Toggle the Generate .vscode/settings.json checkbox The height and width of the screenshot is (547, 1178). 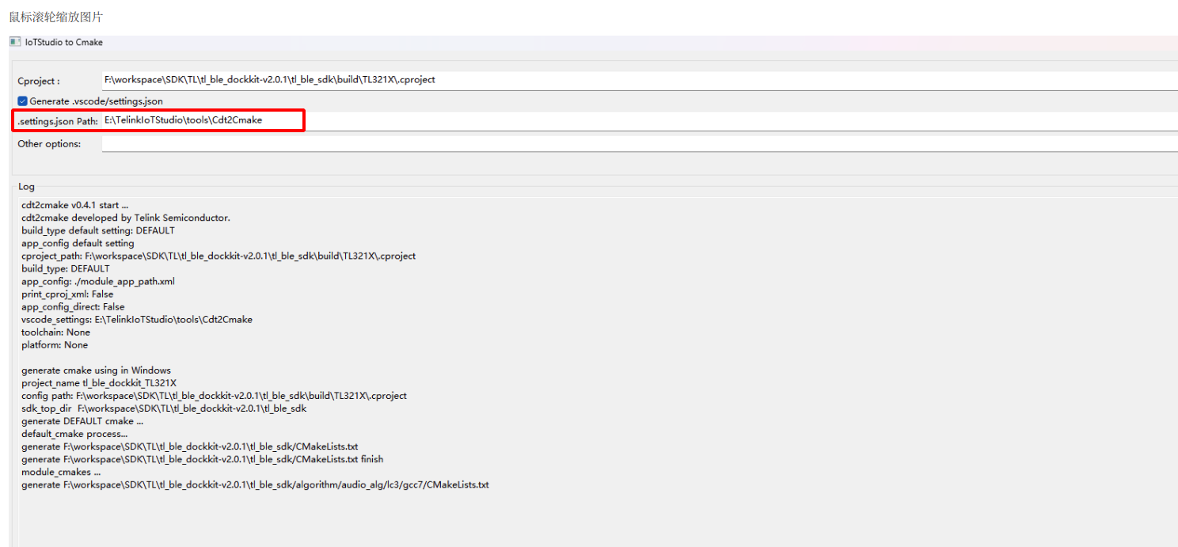tap(23, 101)
